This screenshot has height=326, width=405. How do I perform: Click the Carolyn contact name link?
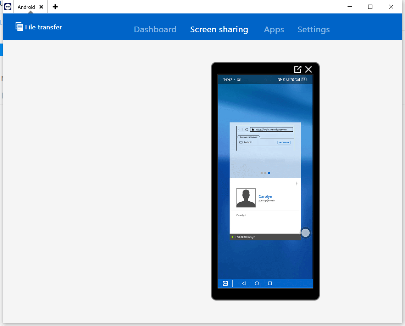point(265,196)
